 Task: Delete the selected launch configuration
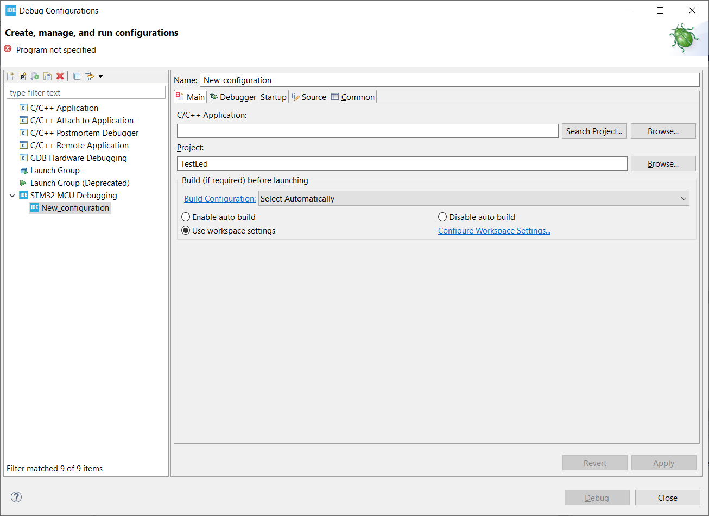(60, 76)
